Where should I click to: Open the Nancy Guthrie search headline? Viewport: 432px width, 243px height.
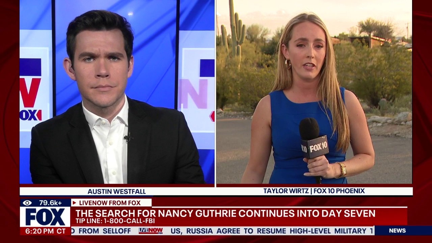coord(225,213)
